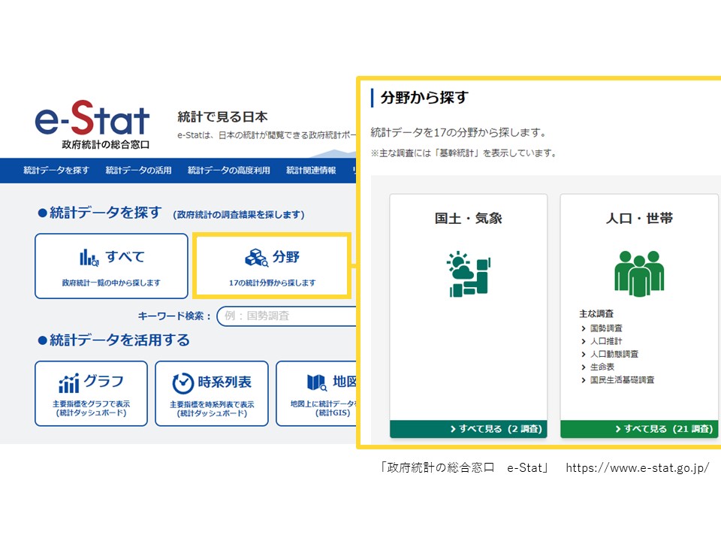Viewport: 721px width, 541px height.
Task: Click the https://www.e-stat.go.jp/ caption text
Action: 638,468
